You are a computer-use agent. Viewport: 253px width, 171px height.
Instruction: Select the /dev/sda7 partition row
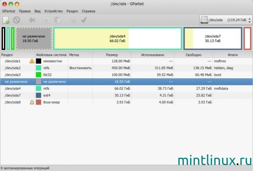click(x=127, y=95)
